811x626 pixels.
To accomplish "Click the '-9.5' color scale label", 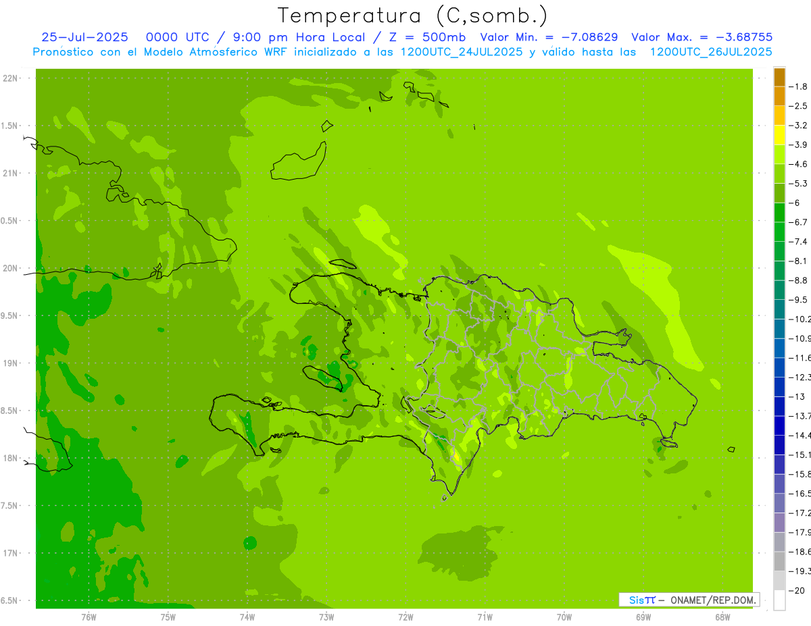I will pos(798,300).
